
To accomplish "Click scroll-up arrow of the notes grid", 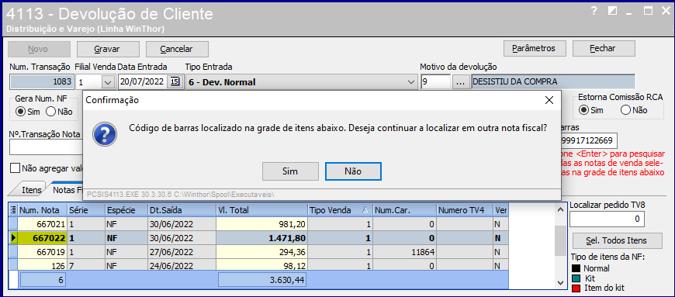I will click(x=559, y=210).
